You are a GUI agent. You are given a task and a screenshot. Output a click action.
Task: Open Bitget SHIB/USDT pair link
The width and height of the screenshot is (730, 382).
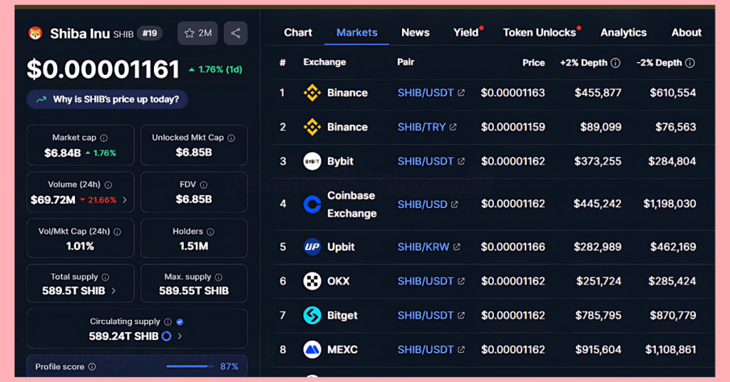(x=426, y=316)
